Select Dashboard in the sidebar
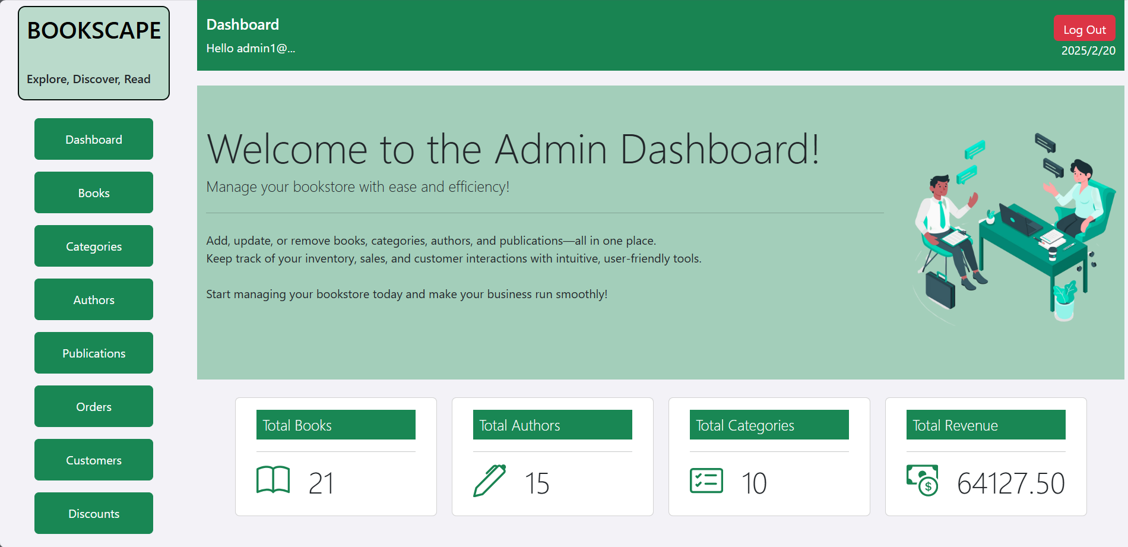Viewport: 1128px width, 547px height. coord(93,139)
